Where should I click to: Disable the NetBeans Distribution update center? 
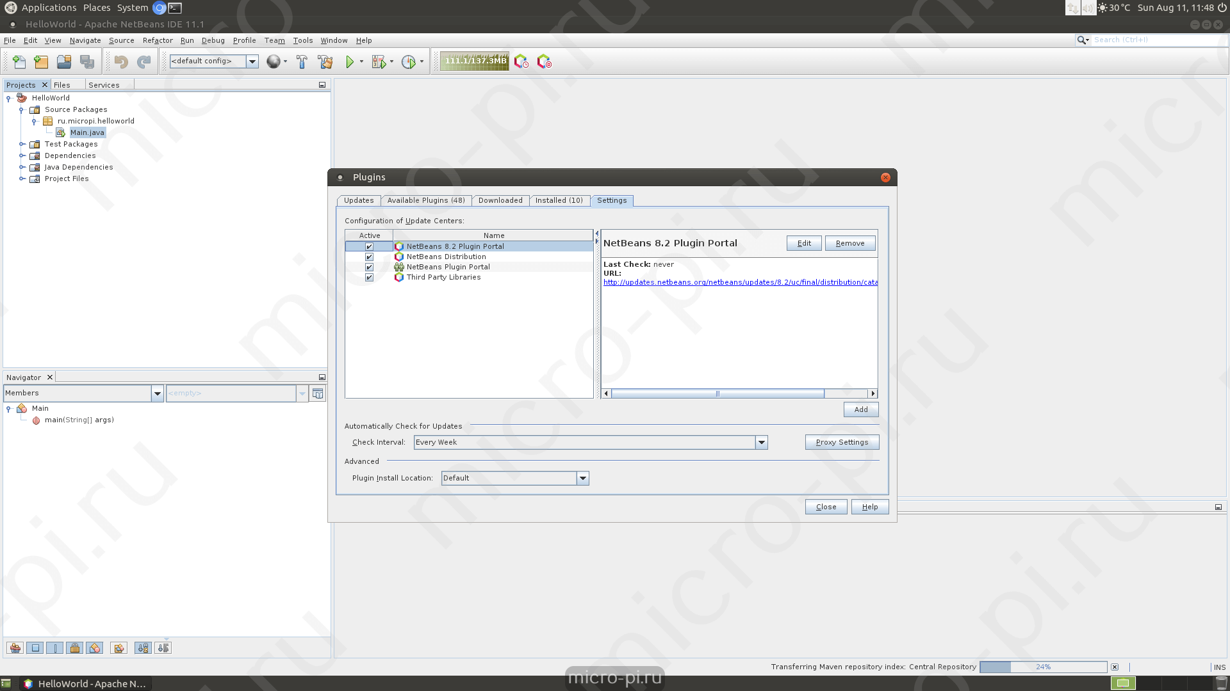coord(368,257)
